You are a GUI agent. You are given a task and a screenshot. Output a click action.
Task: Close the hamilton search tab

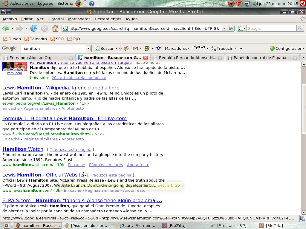146,58
